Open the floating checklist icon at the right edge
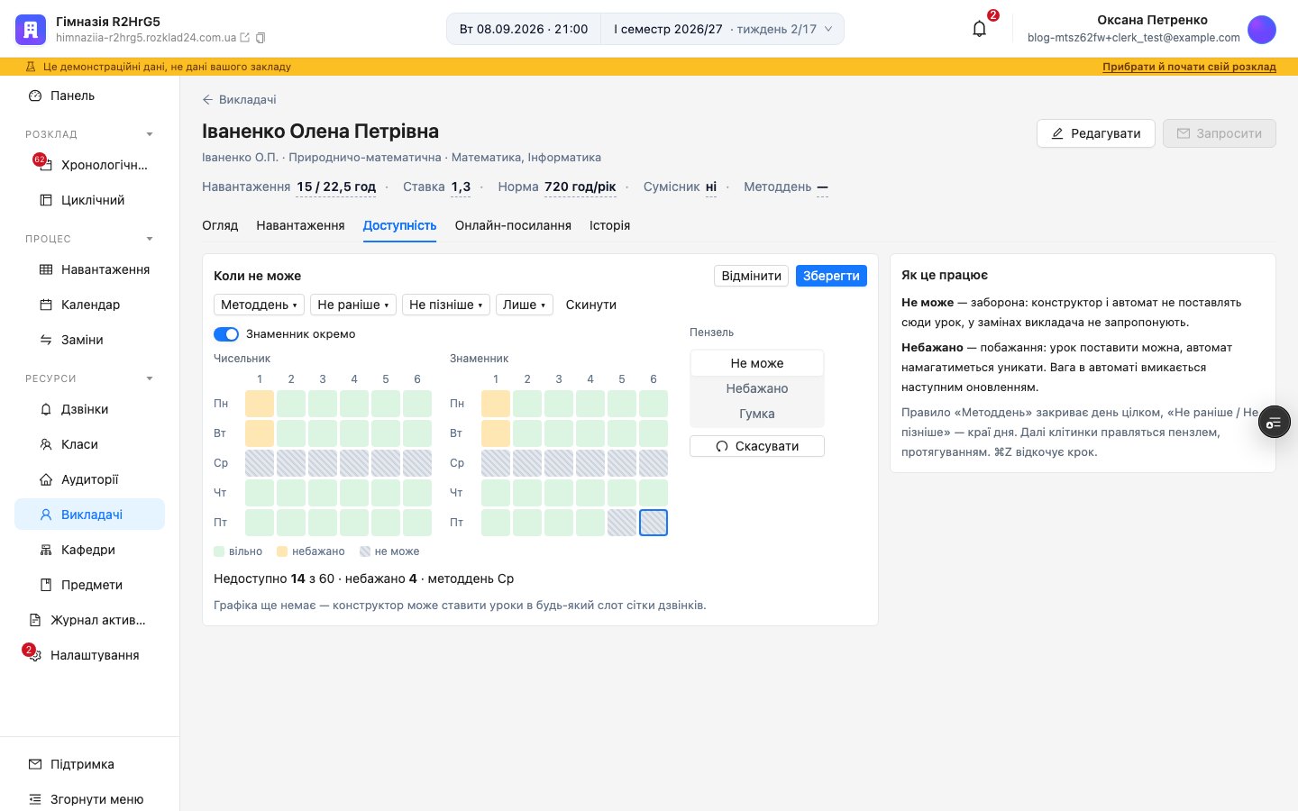 pyautogui.click(x=1275, y=422)
